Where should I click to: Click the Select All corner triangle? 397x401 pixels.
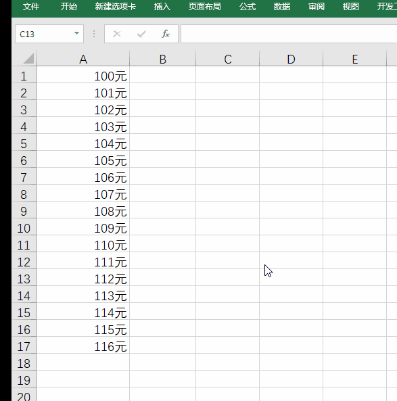tap(28, 59)
